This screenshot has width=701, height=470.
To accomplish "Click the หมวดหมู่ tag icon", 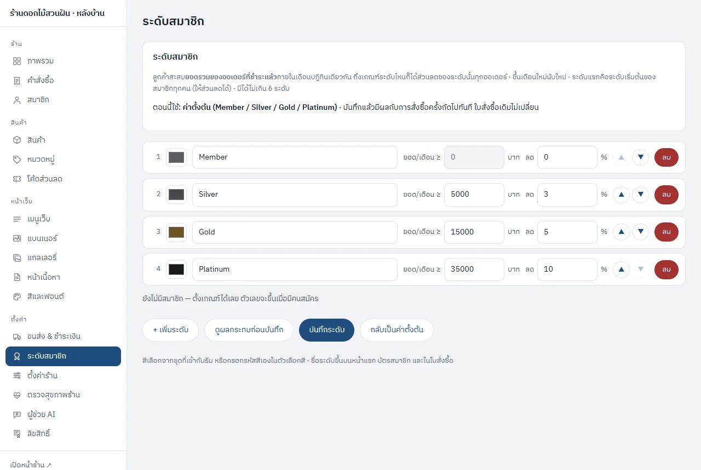I will coord(17,159).
